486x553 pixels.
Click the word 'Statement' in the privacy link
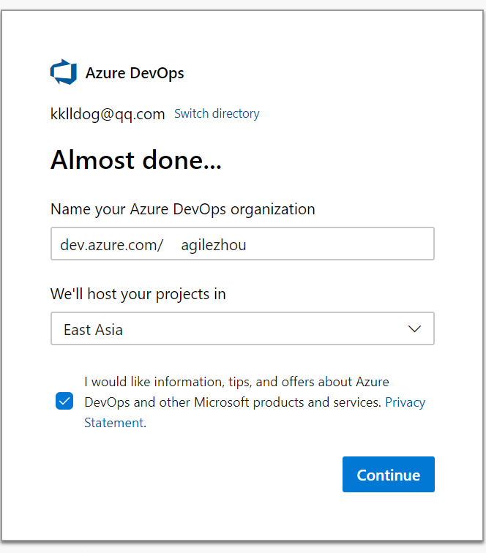tap(114, 423)
